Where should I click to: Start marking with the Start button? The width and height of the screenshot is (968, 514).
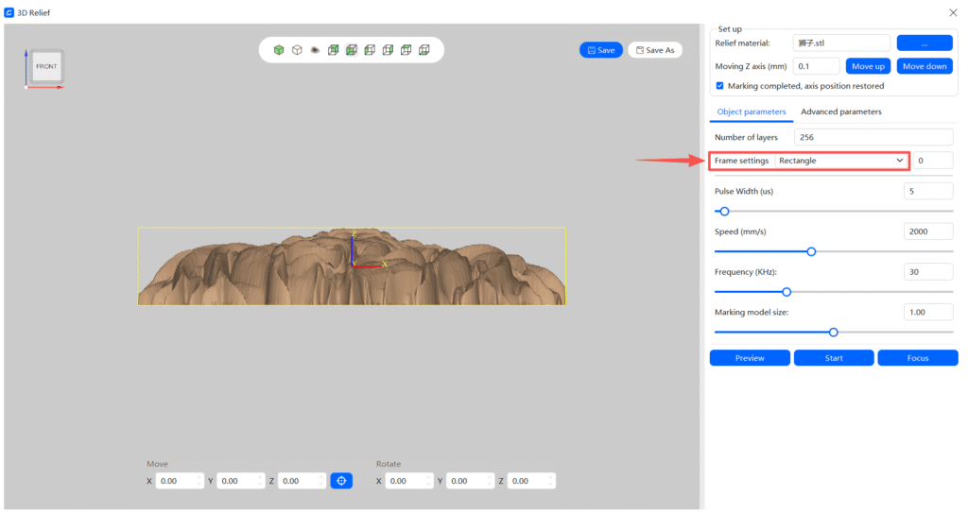pyautogui.click(x=834, y=358)
